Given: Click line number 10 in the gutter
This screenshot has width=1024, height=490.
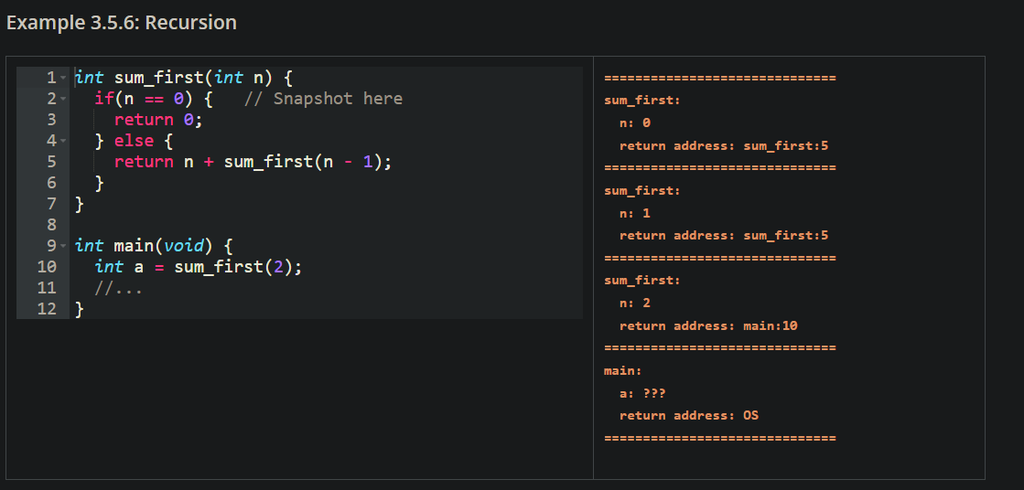Looking at the screenshot, I should (x=48, y=267).
